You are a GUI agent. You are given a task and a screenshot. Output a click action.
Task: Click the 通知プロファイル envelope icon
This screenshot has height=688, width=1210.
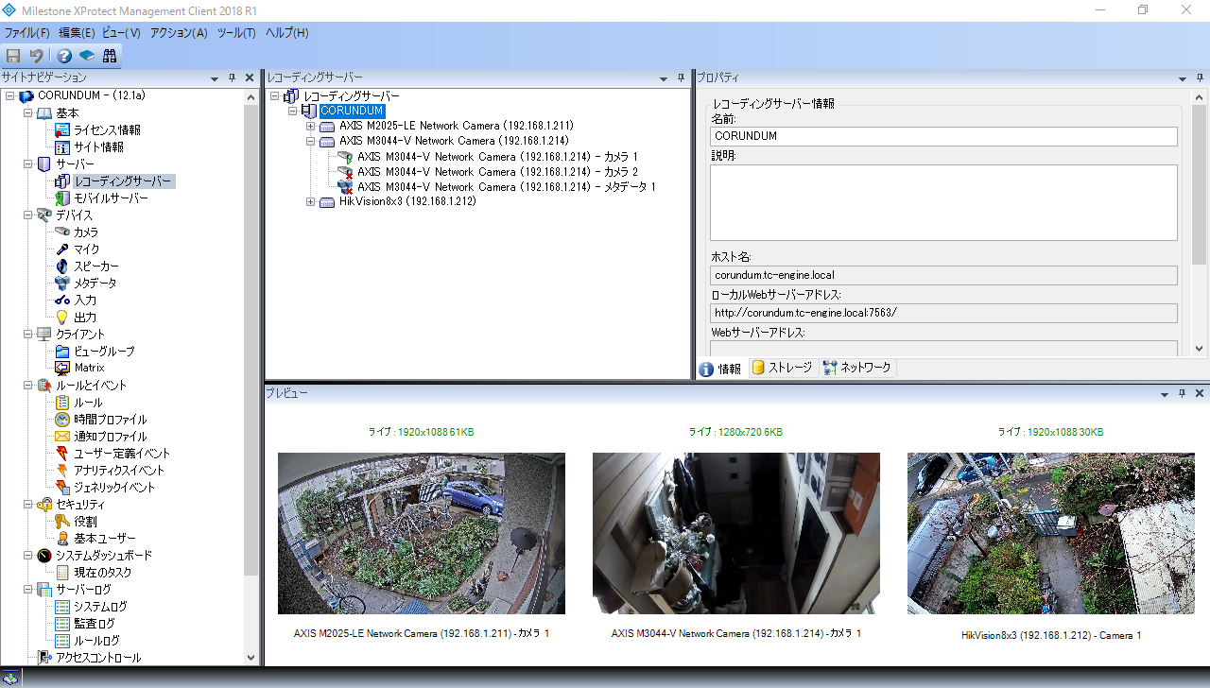coord(62,436)
